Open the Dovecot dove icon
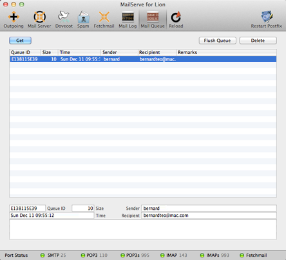 (64, 17)
